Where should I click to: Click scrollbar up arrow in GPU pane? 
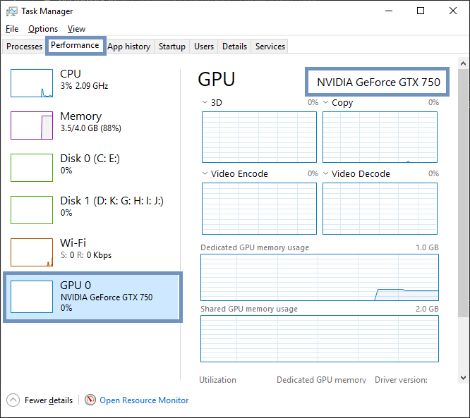coord(463,63)
